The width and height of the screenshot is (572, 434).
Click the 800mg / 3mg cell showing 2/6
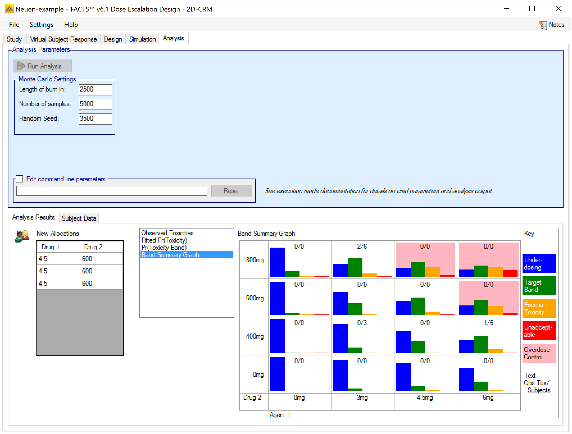(x=362, y=260)
